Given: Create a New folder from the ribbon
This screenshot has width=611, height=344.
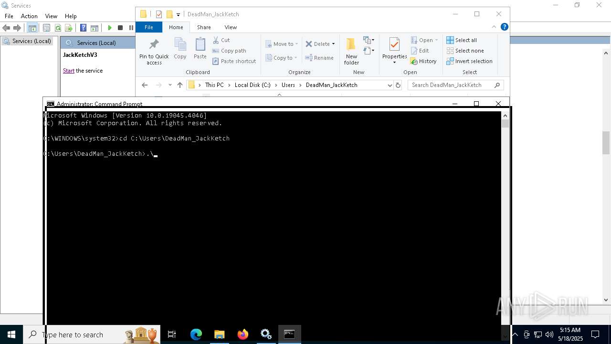Looking at the screenshot, I should coord(351,51).
